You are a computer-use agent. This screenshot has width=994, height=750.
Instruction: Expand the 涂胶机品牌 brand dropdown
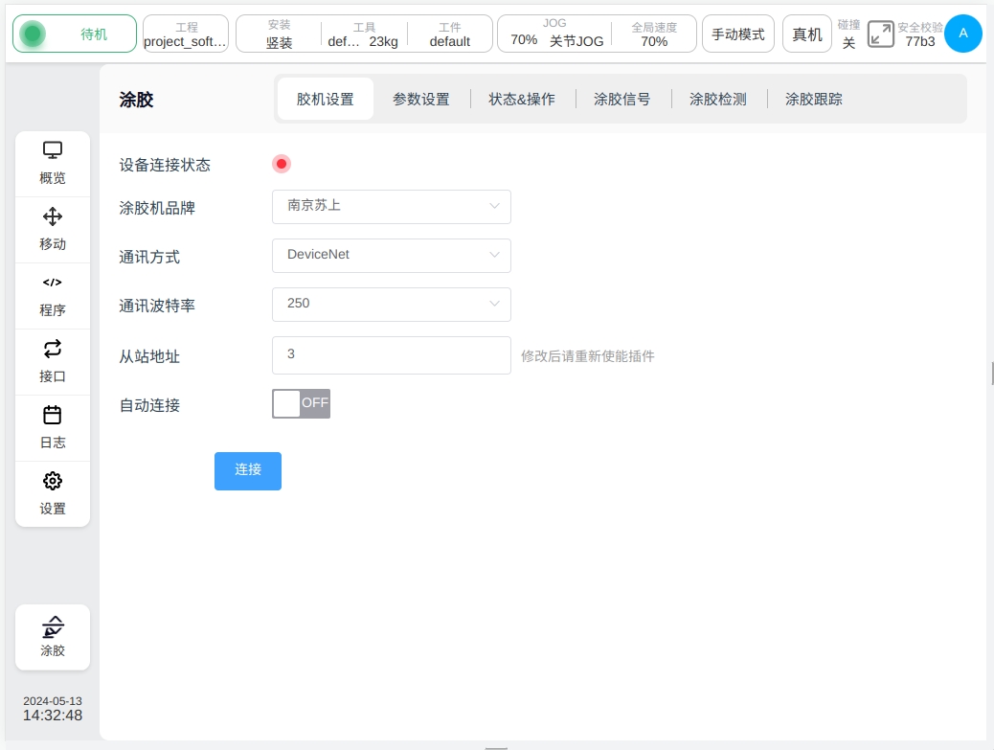click(x=391, y=206)
